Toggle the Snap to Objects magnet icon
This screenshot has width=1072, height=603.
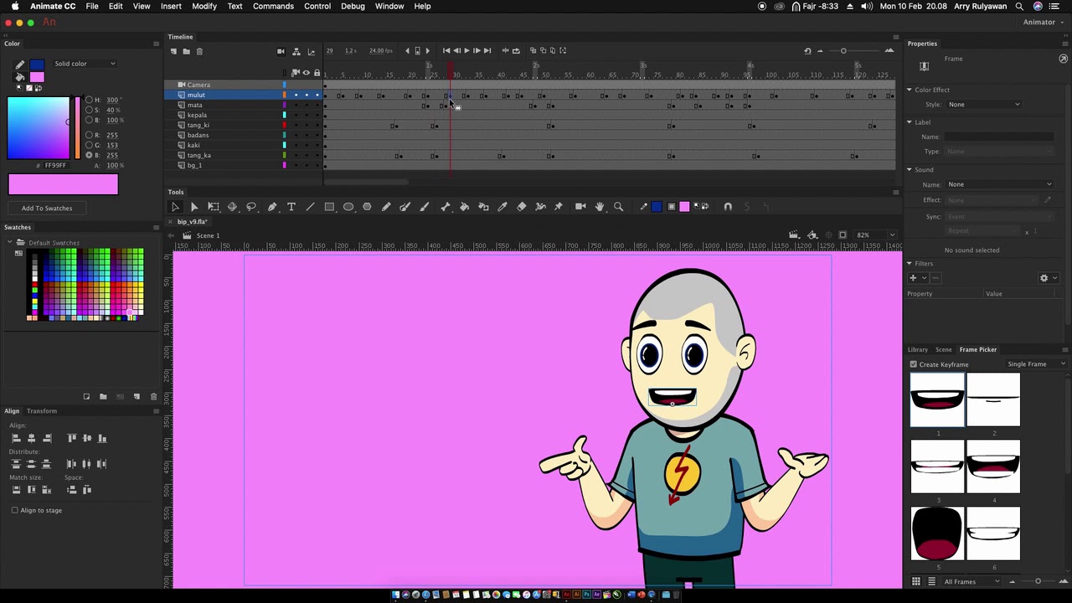[728, 207]
